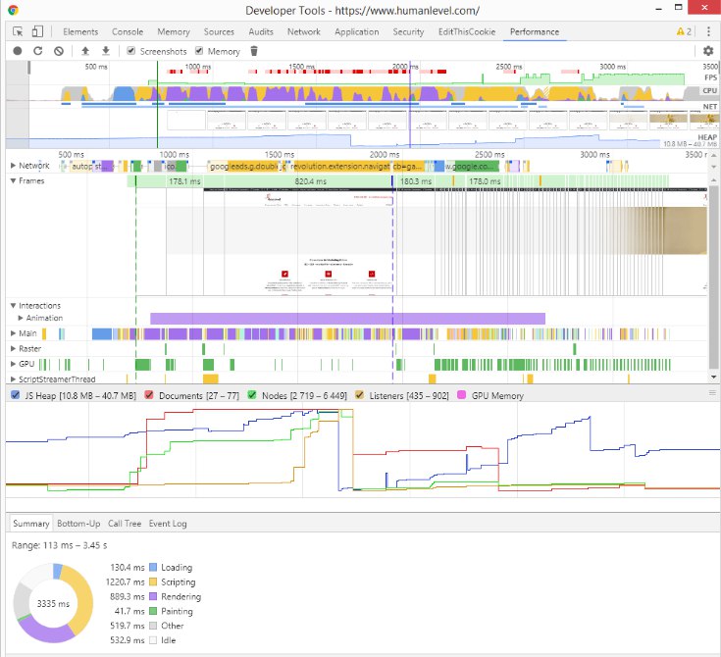Image resolution: width=721 pixels, height=657 pixels.
Task: Uncheck the Screenshots checkbox
Action: coord(131,51)
